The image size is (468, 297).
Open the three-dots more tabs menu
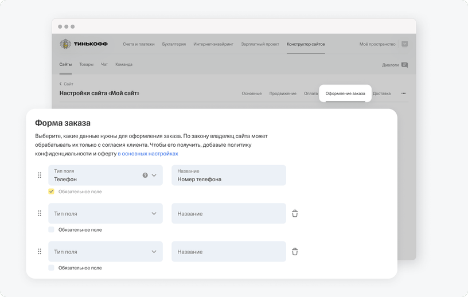tap(404, 93)
